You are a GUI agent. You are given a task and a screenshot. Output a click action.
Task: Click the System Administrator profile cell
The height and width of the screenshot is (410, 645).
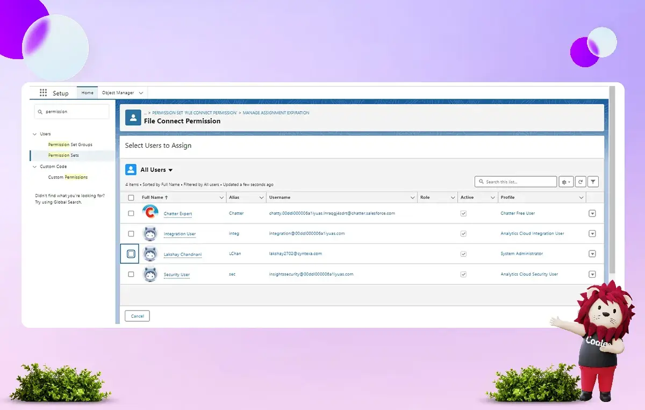tap(522, 254)
